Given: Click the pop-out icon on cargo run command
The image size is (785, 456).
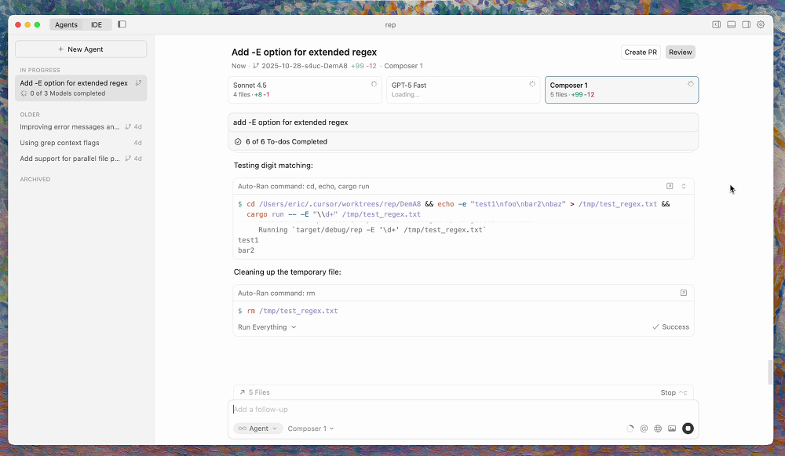Looking at the screenshot, I should point(670,186).
